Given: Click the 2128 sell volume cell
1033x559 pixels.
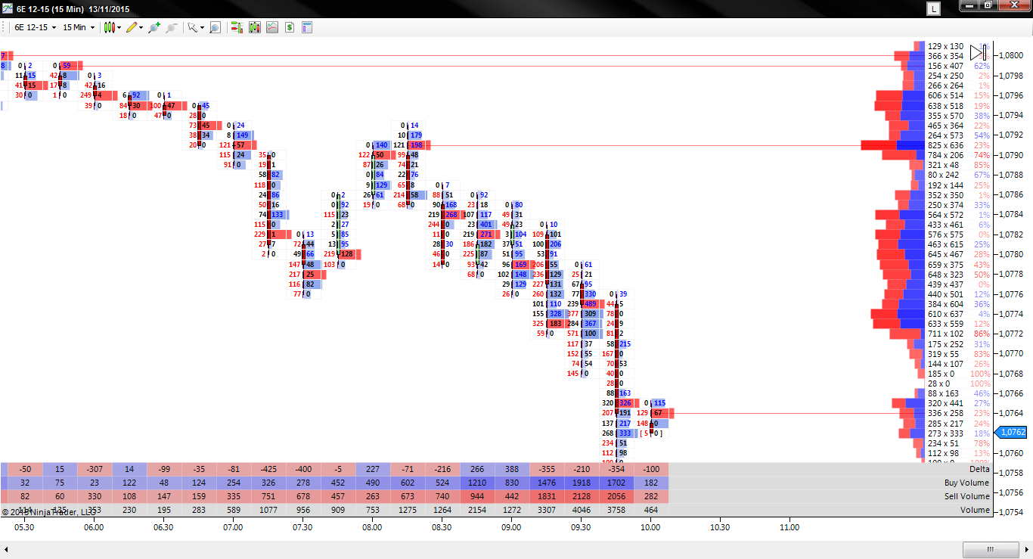Looking at the screenshot, I should [581, 496].
